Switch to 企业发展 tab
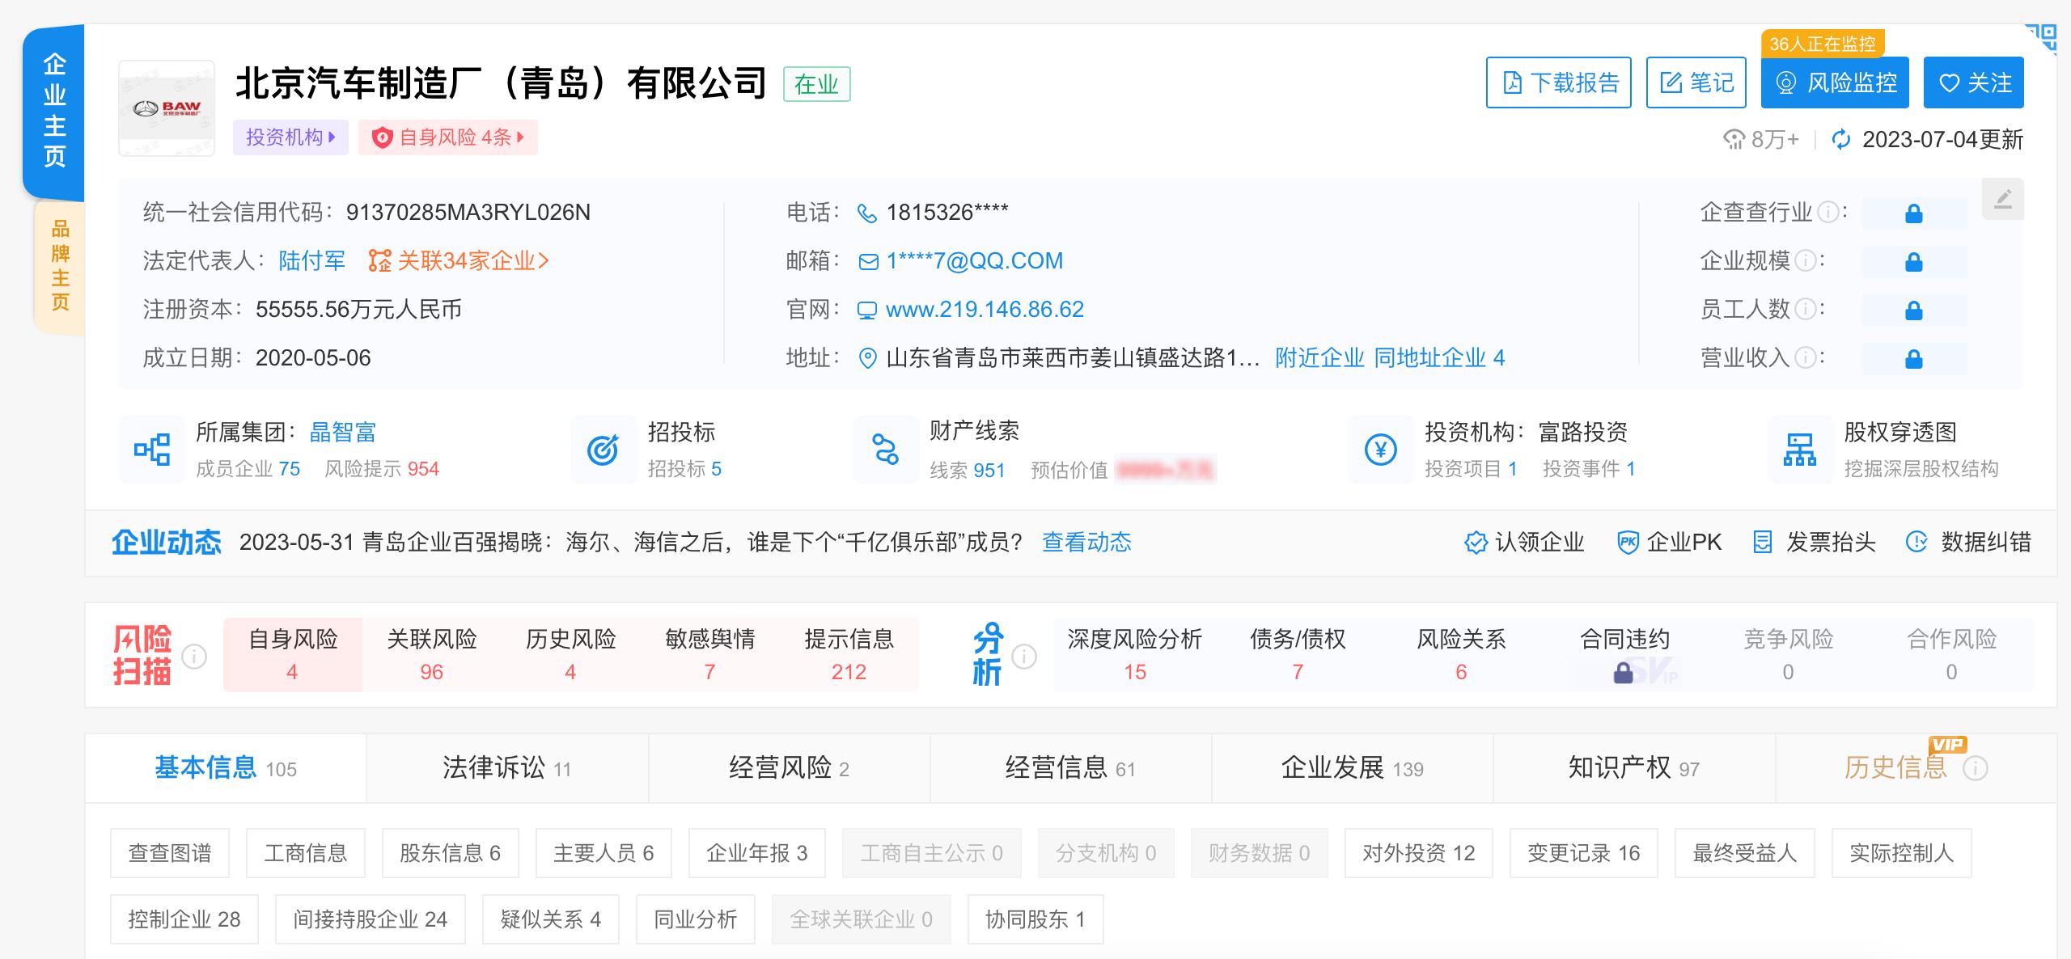Image resolution: width=2071 pixels, height=959 pixels. pyautogui.click(x=1353, y=768)
